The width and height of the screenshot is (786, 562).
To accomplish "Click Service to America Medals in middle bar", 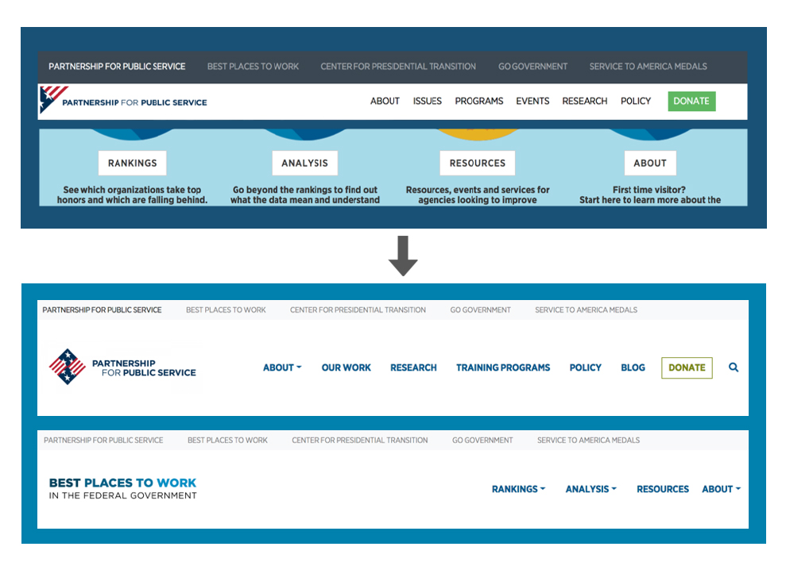I will tap(586, 310).
